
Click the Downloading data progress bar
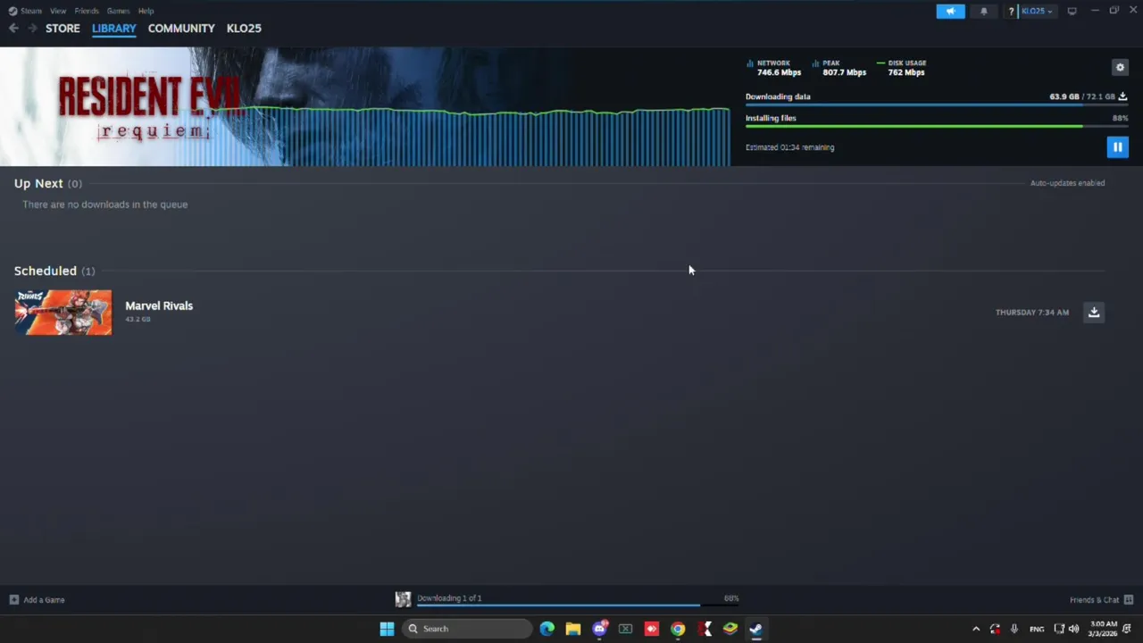937,104
